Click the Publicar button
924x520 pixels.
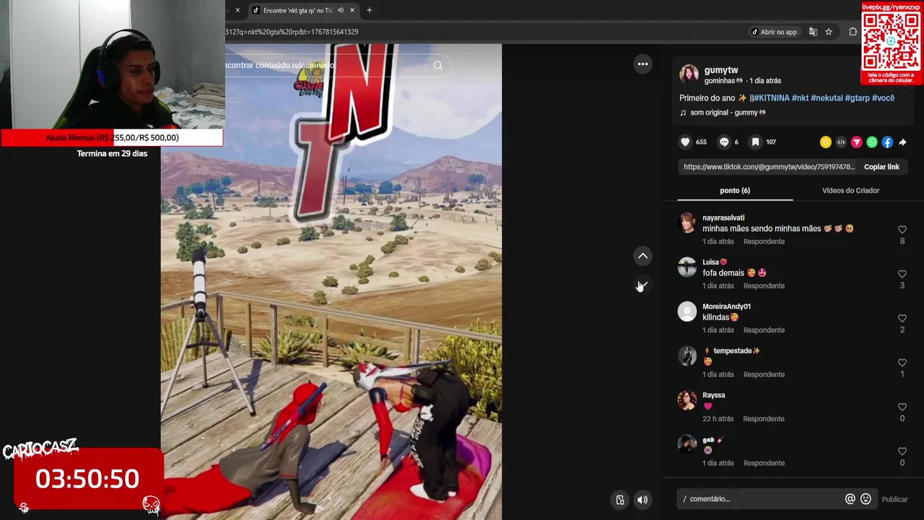pos(894,499)
